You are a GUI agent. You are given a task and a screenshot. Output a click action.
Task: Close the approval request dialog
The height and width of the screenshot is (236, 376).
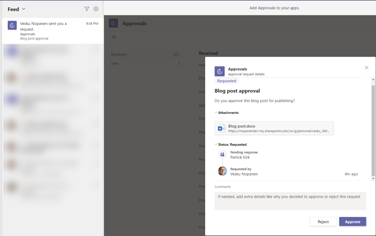click(x=366, y=68)
